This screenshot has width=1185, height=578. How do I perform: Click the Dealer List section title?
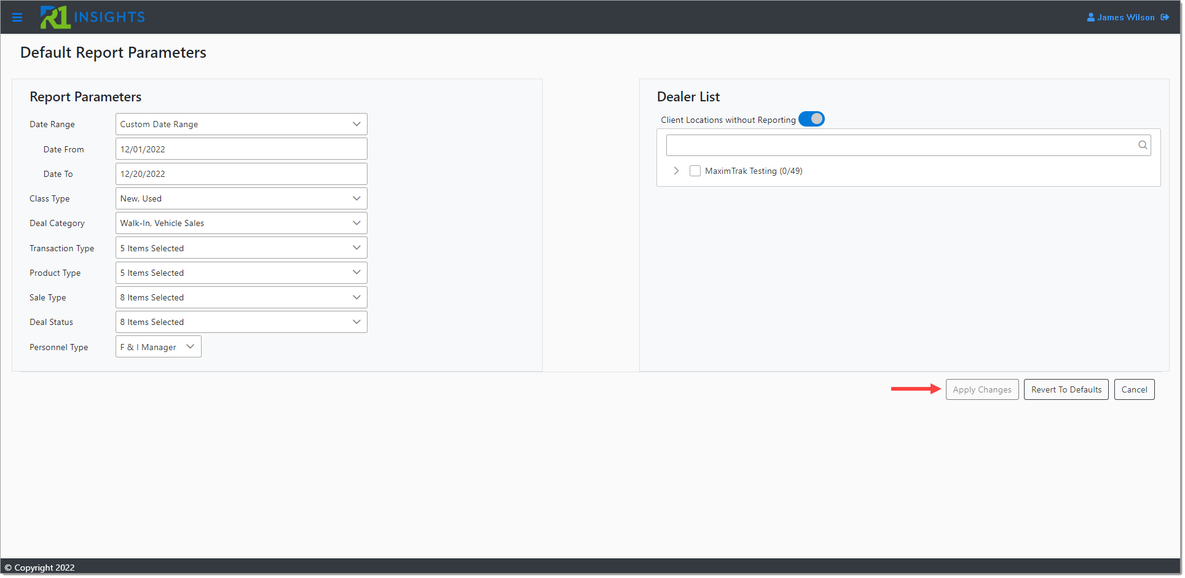688,97
